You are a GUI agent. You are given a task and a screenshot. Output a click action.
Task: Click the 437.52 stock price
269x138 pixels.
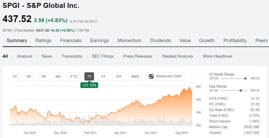click(17, 19)
